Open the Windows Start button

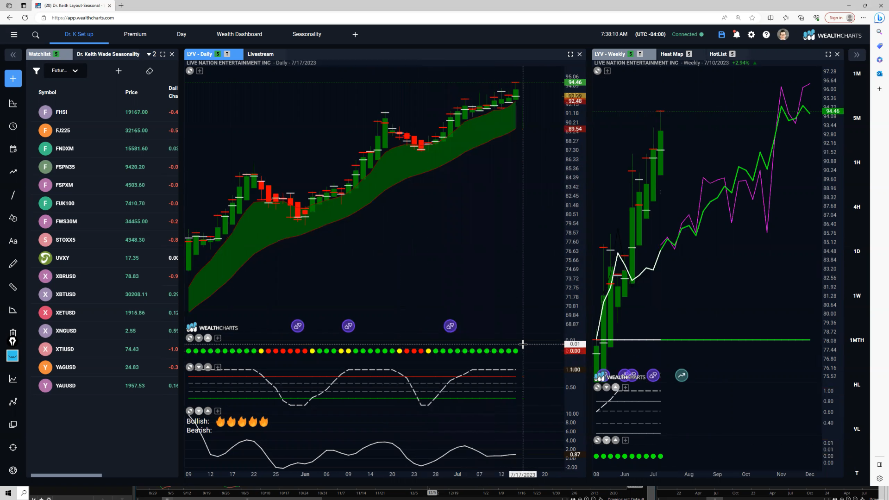point(8,493)
